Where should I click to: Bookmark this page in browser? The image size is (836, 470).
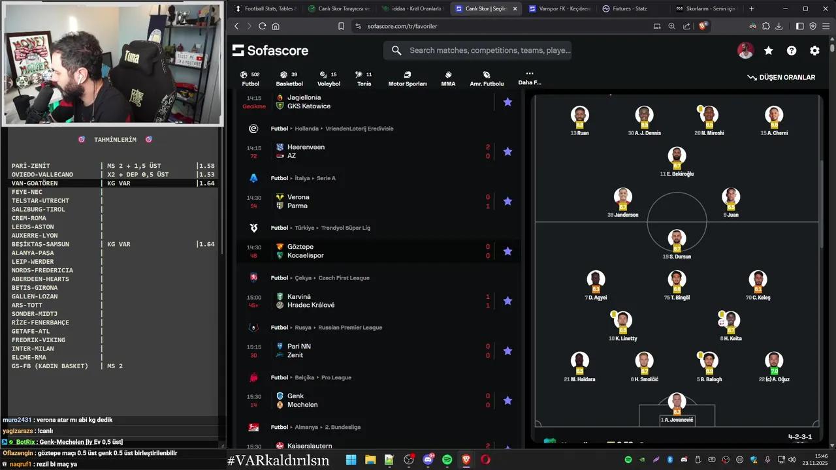point(341,26)
